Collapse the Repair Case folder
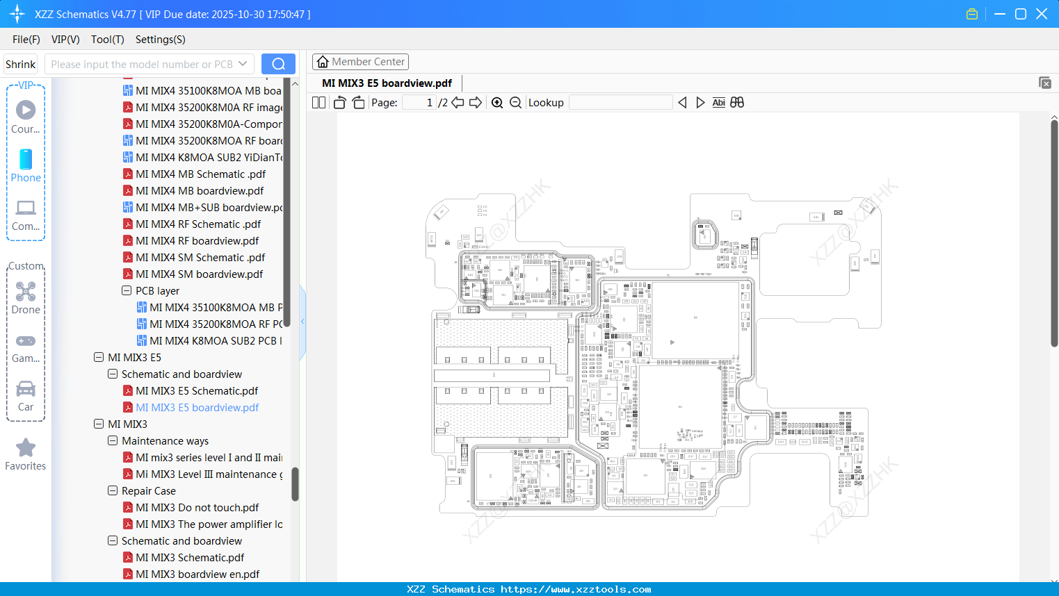1059x596 pixels. 113,491
